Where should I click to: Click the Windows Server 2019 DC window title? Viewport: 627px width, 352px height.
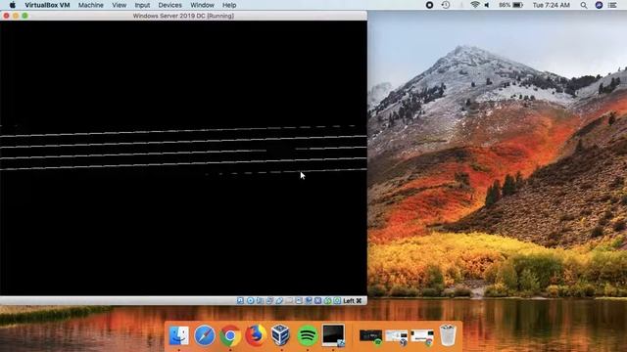coord(183,16)
